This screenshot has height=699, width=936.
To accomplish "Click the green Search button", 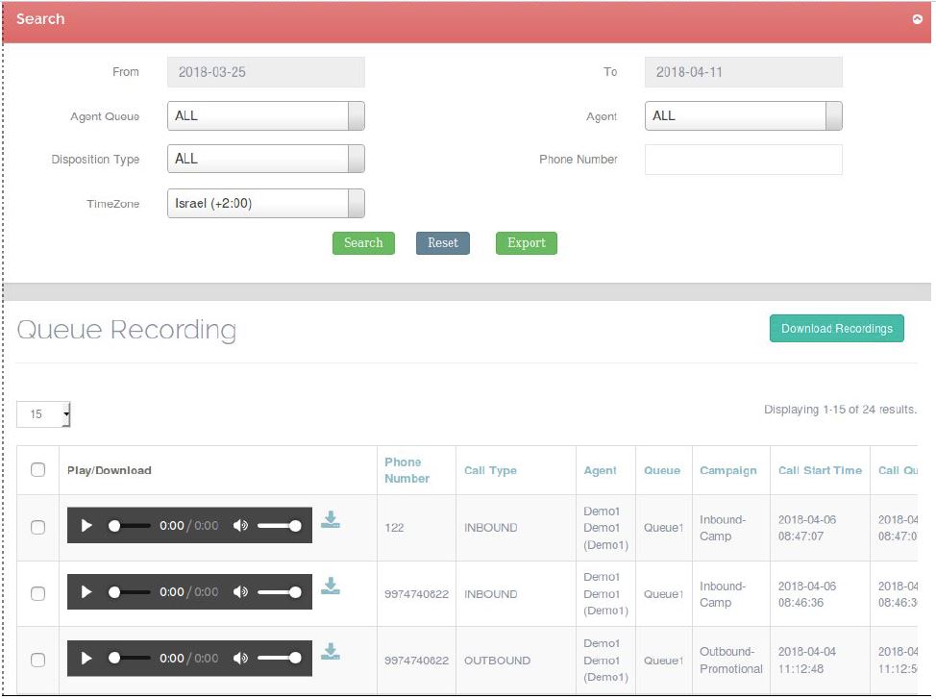I will [363, 243].
